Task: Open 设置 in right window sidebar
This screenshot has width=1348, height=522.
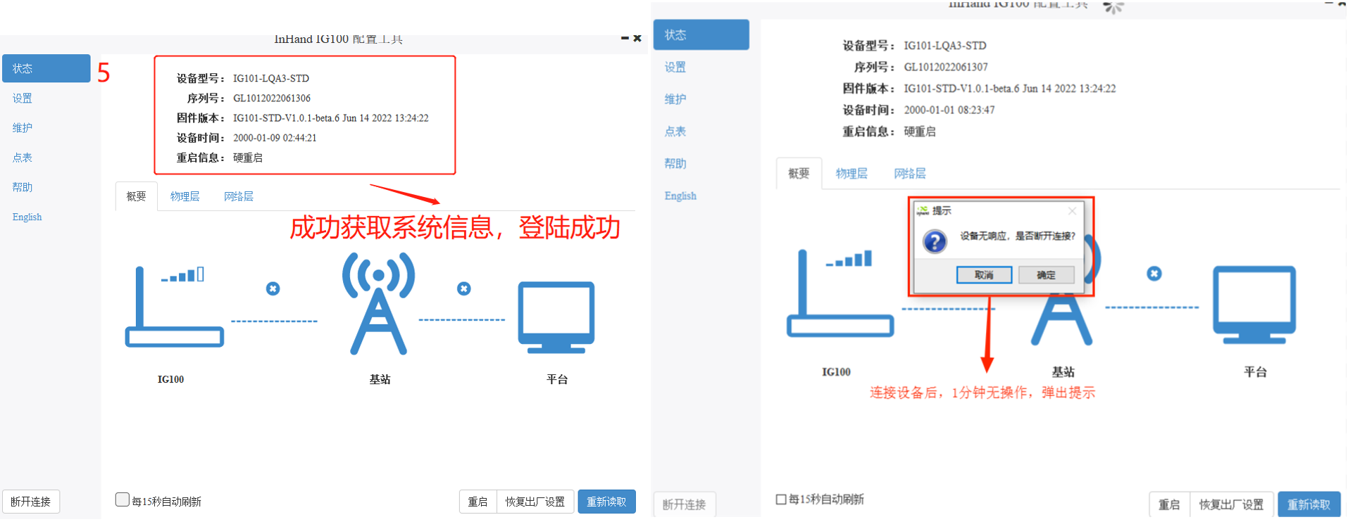Action: pos(675,67)
